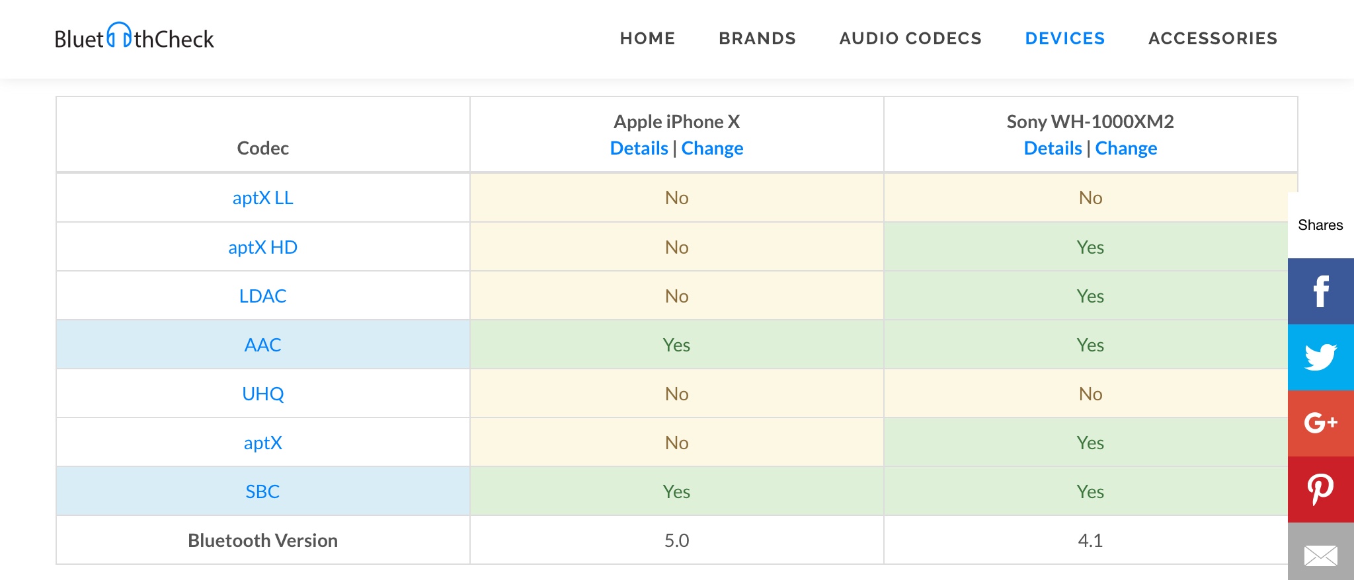Pin this page on Pinterest
Image resolution: width=1354 pixels, height=580 pixels.
pyautogui.click(x=1320, y=489)
